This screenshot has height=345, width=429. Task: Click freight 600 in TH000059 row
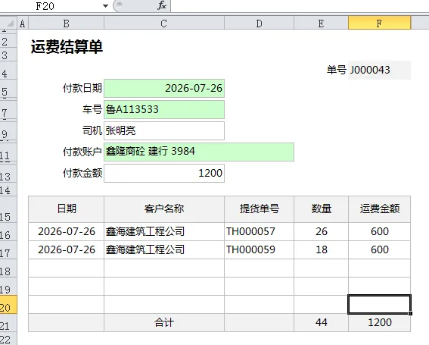pyautogui.click(x=380, y=249)
